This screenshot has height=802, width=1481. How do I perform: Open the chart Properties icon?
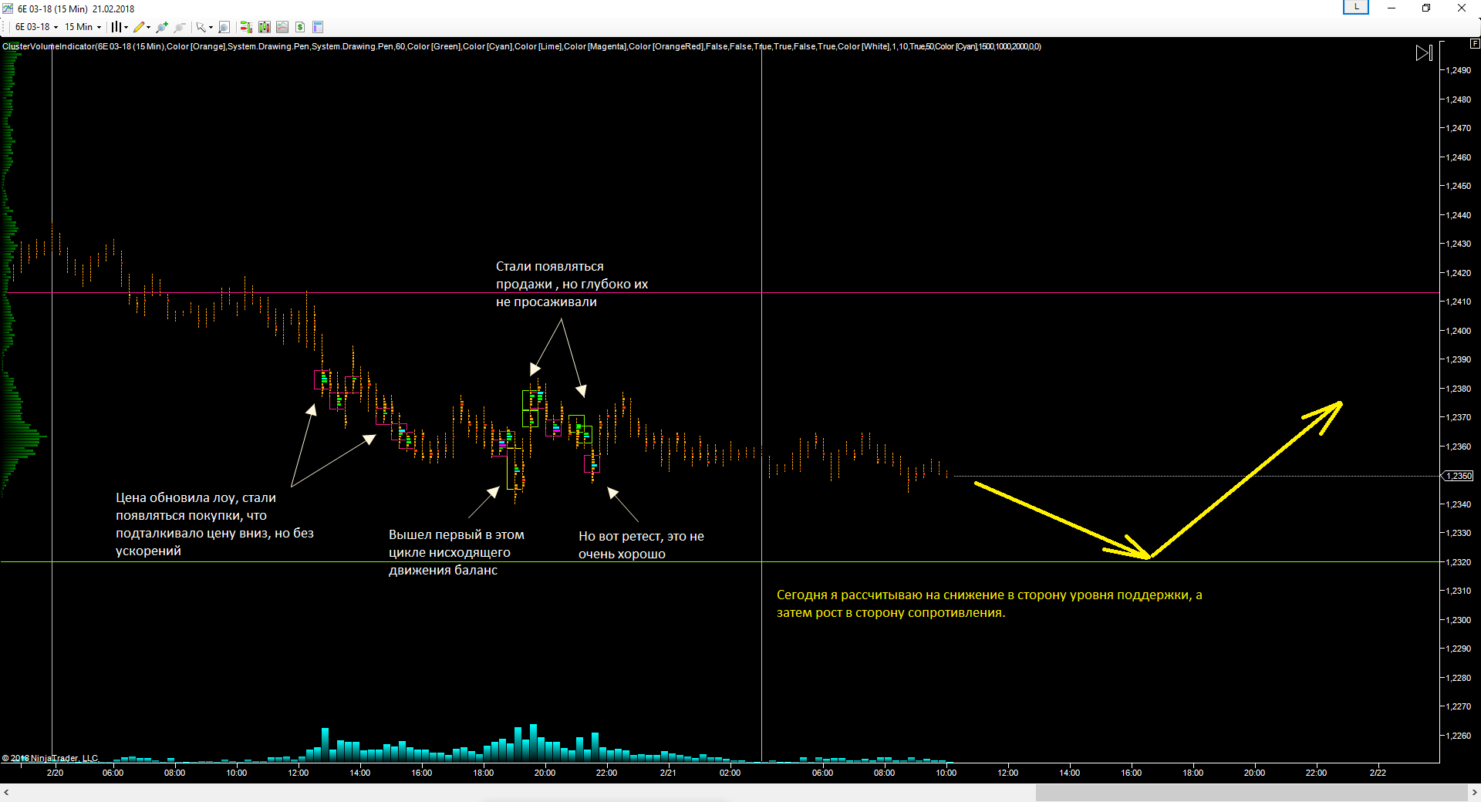[318, 27]
